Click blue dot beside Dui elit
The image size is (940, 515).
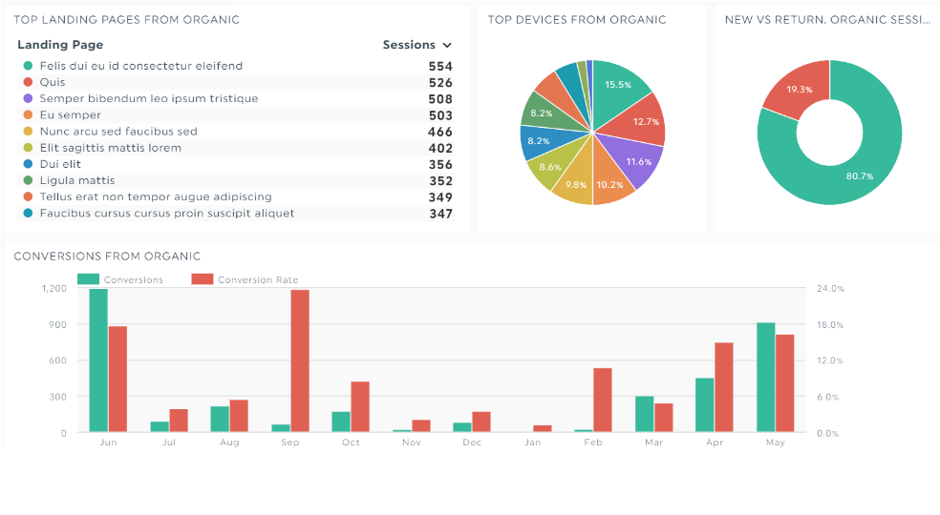pyautogui.click(x=28, y=163)
